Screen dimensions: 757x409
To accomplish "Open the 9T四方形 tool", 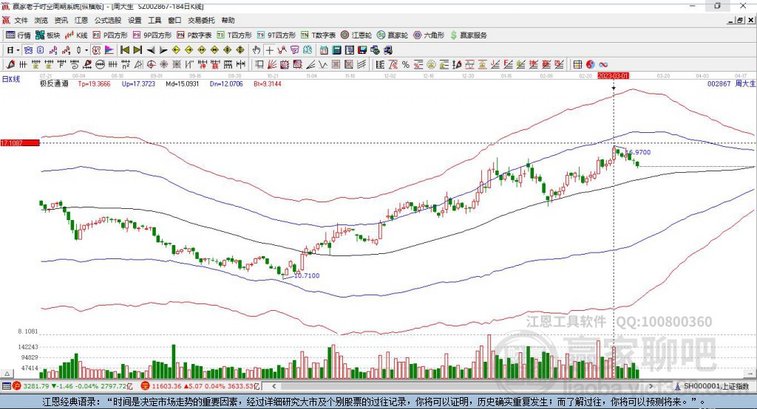I will [x=276, y=35].
